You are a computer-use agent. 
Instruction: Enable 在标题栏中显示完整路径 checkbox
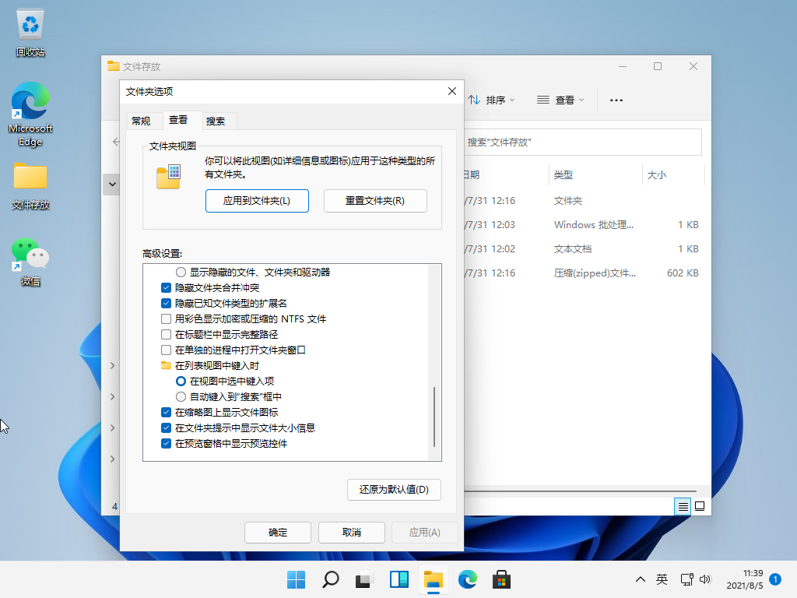166,334
